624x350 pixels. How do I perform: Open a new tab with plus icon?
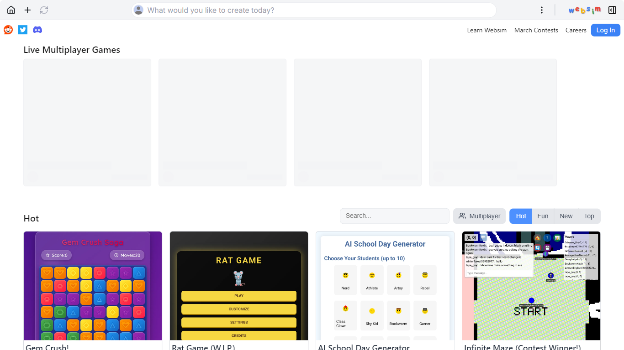click(27, 10)
